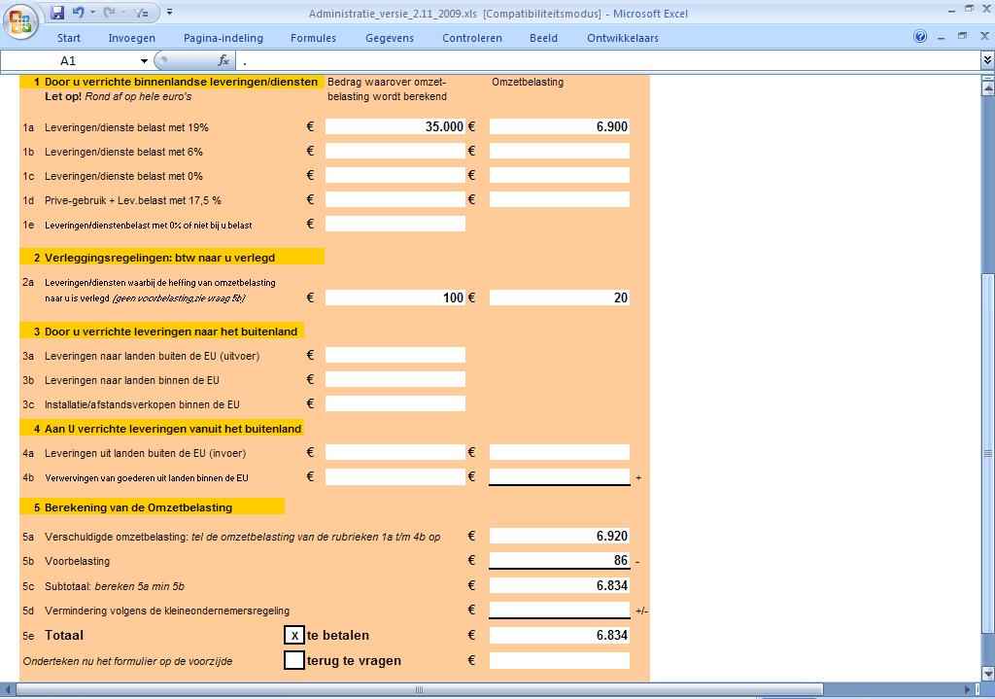Click the Redo arrow icon
The width and height of the screenshot is (995, 699).
[109, 13]
